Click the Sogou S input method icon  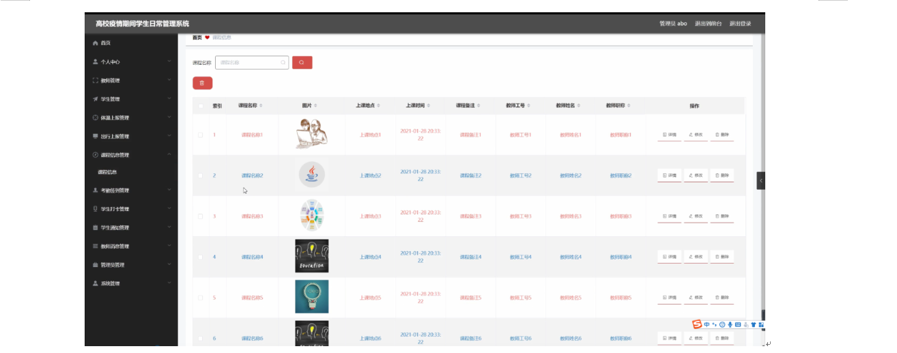(697, 324)
